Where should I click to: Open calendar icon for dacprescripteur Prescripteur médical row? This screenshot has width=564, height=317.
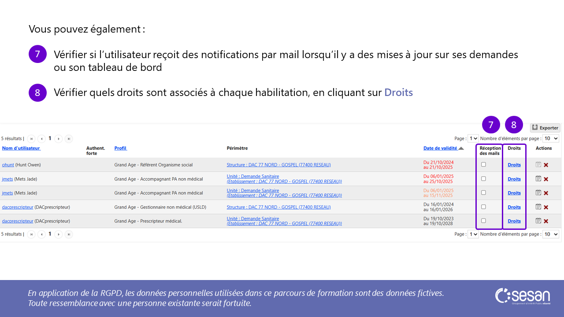(x=538, y=221)
